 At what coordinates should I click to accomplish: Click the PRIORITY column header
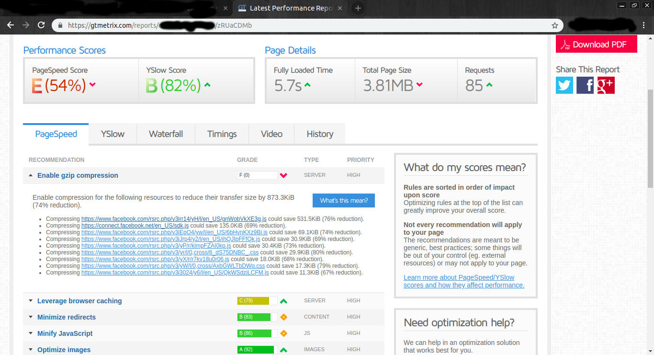pyautogui.click(x=361, y=160)
